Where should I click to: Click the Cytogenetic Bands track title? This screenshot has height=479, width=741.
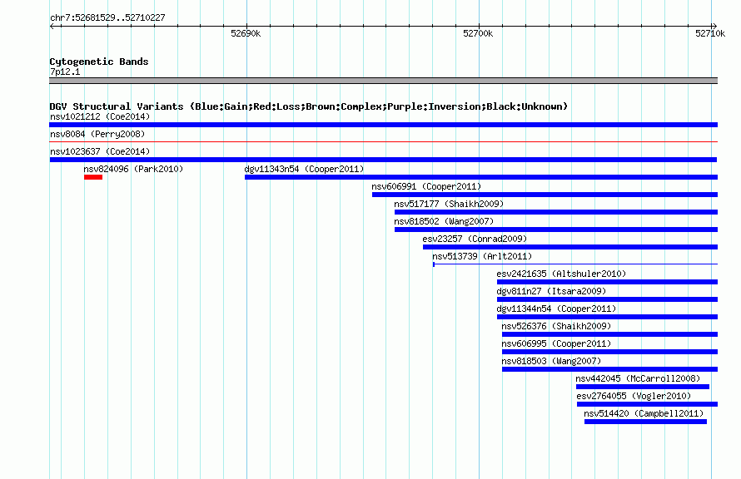tap(99, 62)
